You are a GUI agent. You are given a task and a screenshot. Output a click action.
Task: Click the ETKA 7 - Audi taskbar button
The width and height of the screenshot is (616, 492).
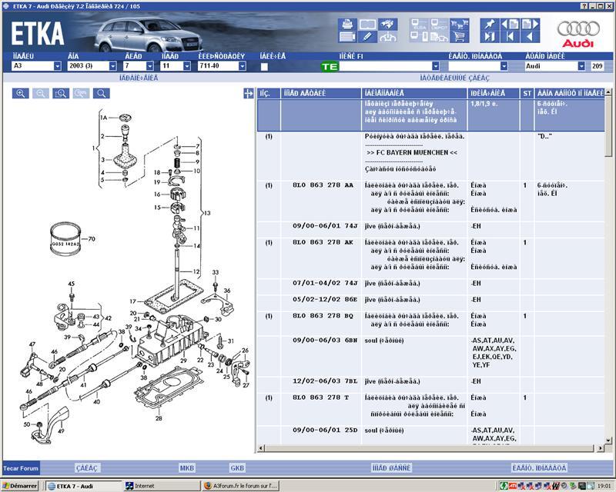point(83,486)
